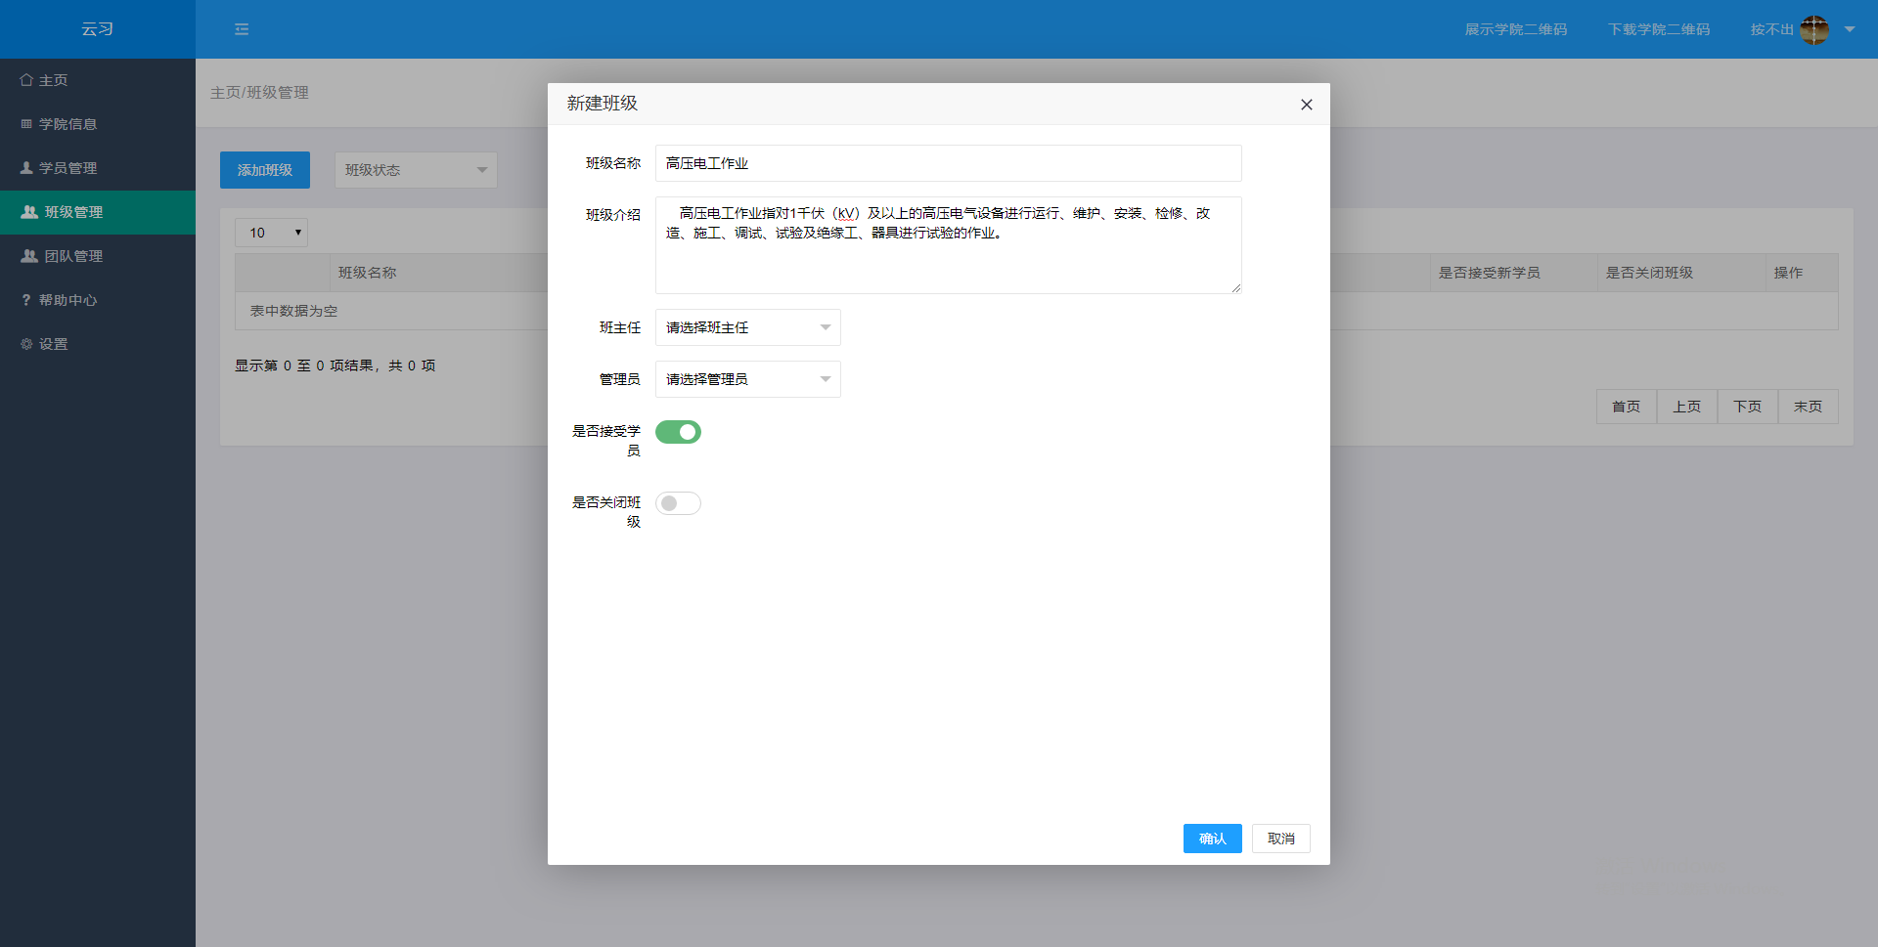This screenshot has height=947, width=1878.
Task: Jump to the last page with 末页
Action: pyautogui.click(x=1808, y=406)
